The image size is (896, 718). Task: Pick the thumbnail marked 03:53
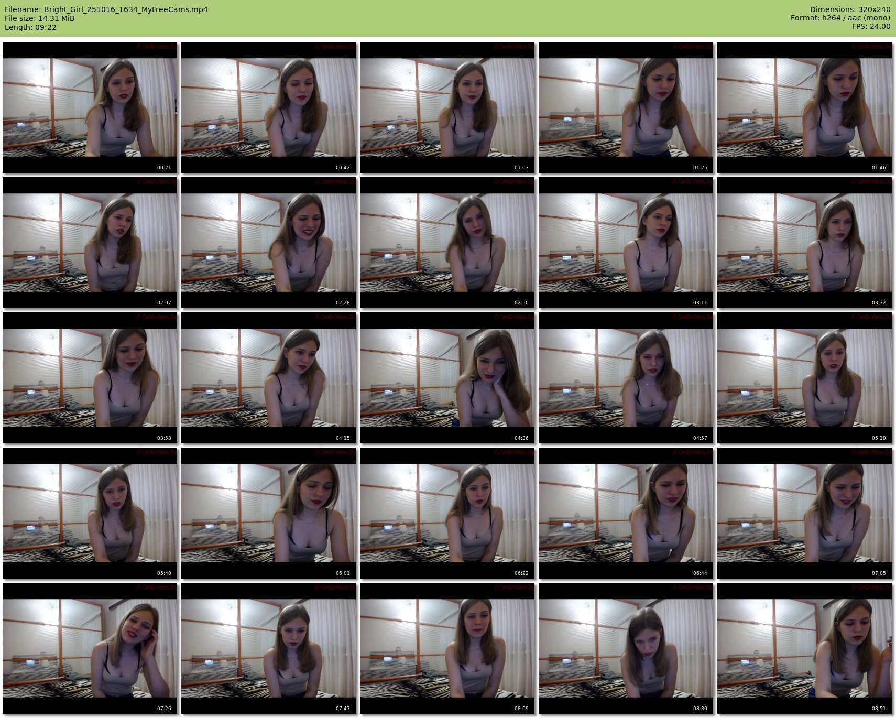click(90, 378)
